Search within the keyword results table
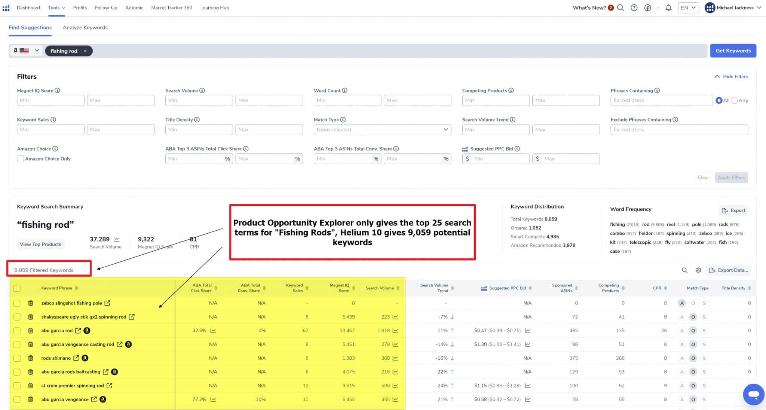 coord(684,270)
